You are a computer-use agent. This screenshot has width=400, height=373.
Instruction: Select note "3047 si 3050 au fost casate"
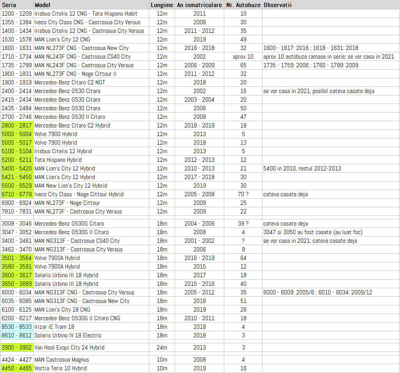tap(297, 232)
